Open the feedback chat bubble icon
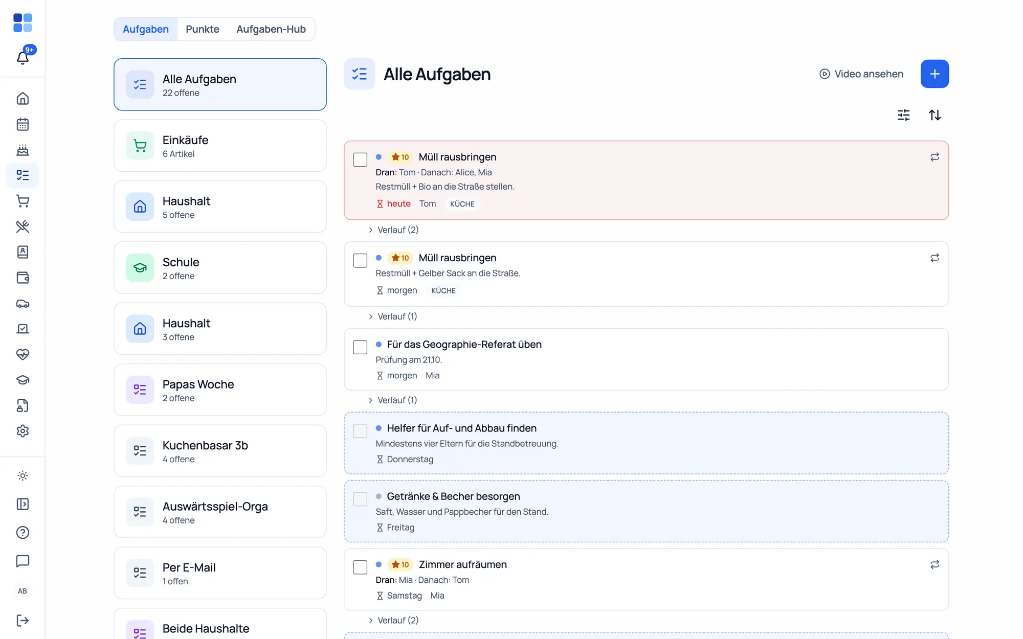This screenshot has width=1023, height=639. (23, 561)
